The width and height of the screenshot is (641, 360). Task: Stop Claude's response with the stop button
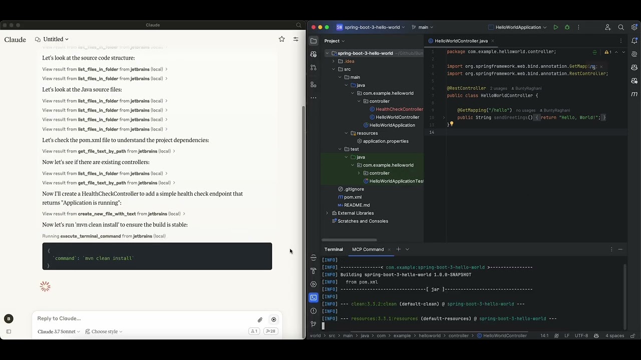click(x=273, y=319)
